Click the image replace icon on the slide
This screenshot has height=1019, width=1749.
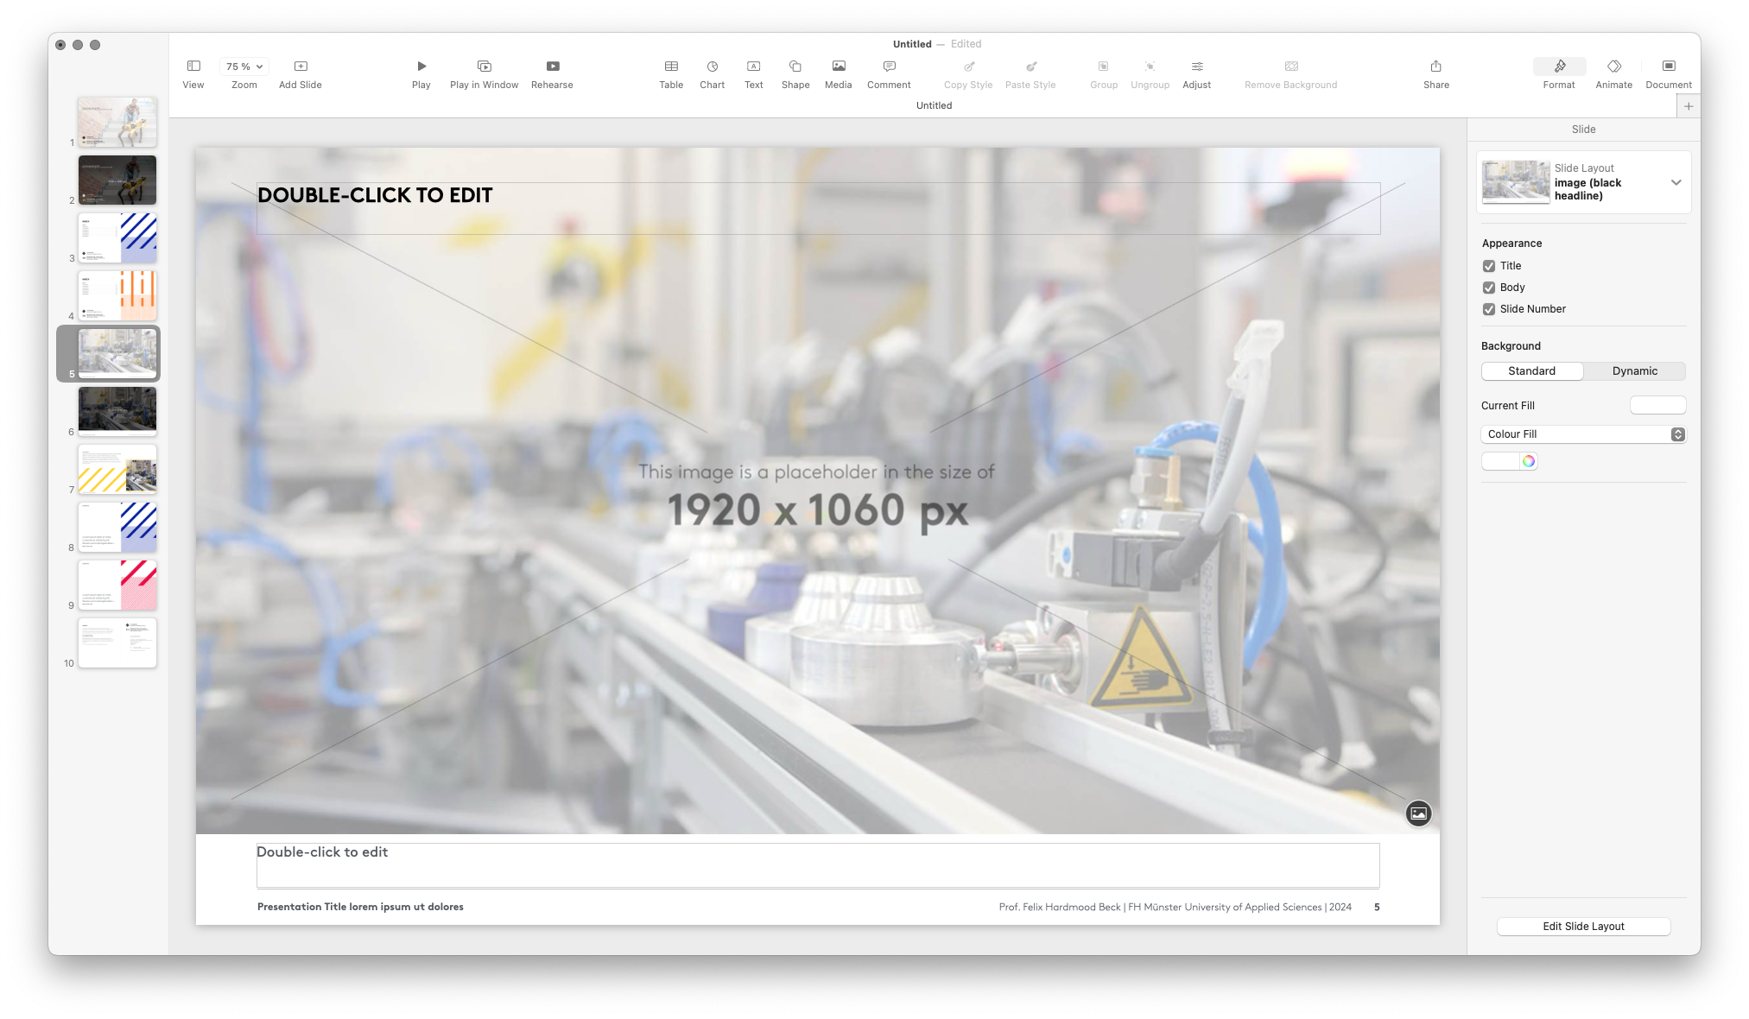tap(1418, 813)
